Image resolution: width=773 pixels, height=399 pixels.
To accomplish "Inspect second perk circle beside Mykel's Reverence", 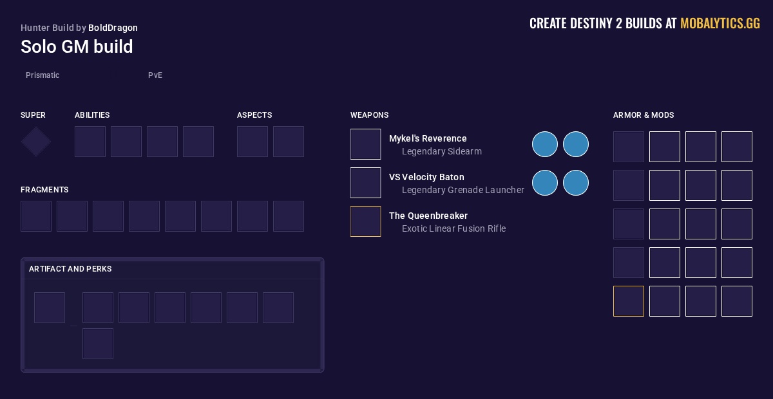I will tap(576, 144).
